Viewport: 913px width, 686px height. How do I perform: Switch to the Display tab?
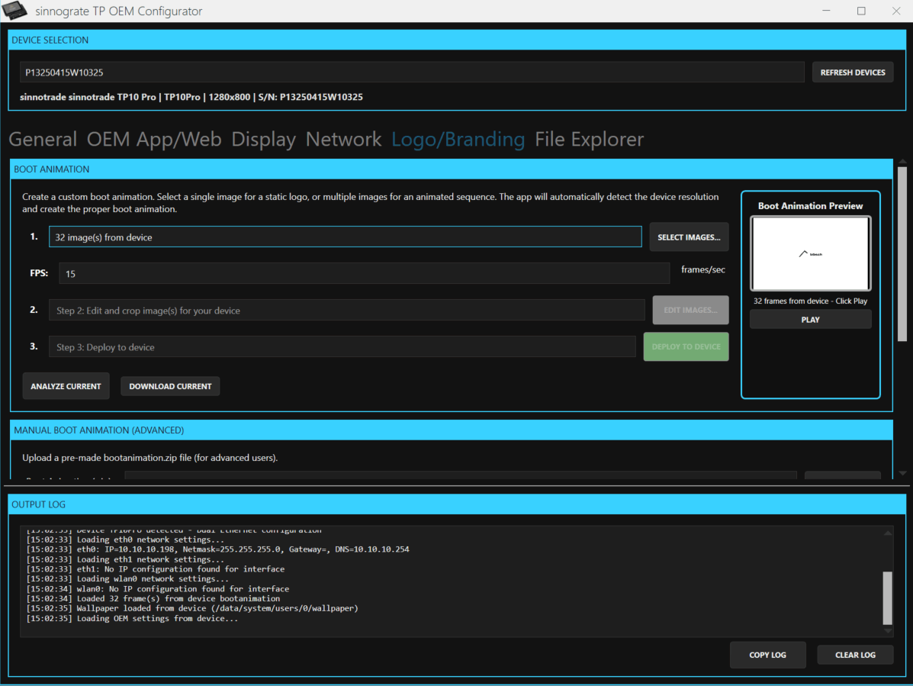coord(263,139)
